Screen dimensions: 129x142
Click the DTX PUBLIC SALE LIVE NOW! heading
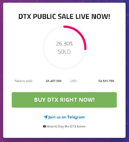64,16
